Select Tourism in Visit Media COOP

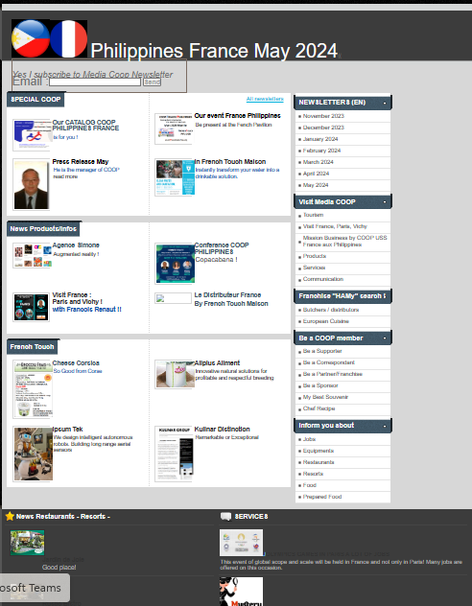(x=342, y=215)
